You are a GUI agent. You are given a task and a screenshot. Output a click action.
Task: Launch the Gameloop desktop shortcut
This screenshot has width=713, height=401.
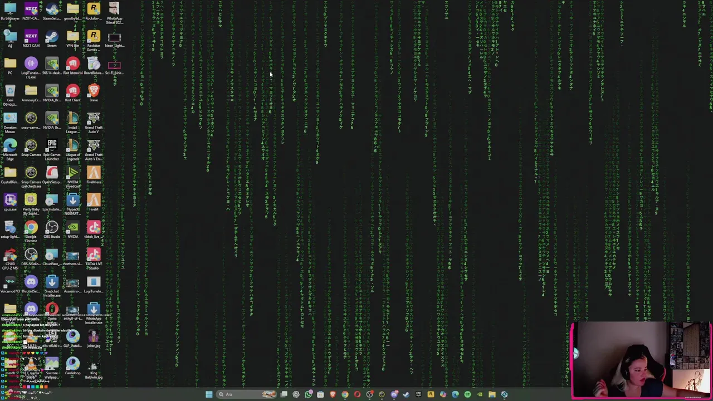pos(73,366)
